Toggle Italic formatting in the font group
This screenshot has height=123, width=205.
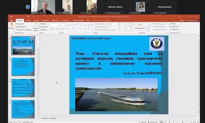(x=54, y=29)
